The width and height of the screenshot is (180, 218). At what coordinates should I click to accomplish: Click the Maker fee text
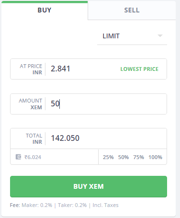(37, 205)
